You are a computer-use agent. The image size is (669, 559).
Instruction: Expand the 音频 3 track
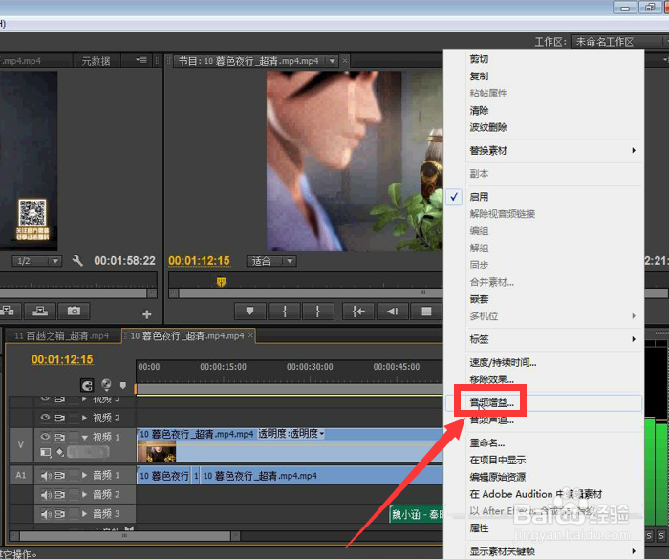tap(84, 514)
